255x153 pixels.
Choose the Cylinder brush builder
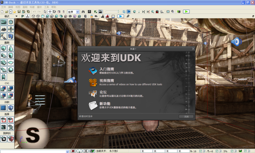point(11,55)
